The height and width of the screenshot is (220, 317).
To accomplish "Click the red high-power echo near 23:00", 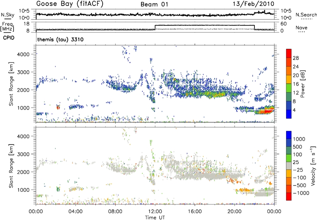I will 266,111.
